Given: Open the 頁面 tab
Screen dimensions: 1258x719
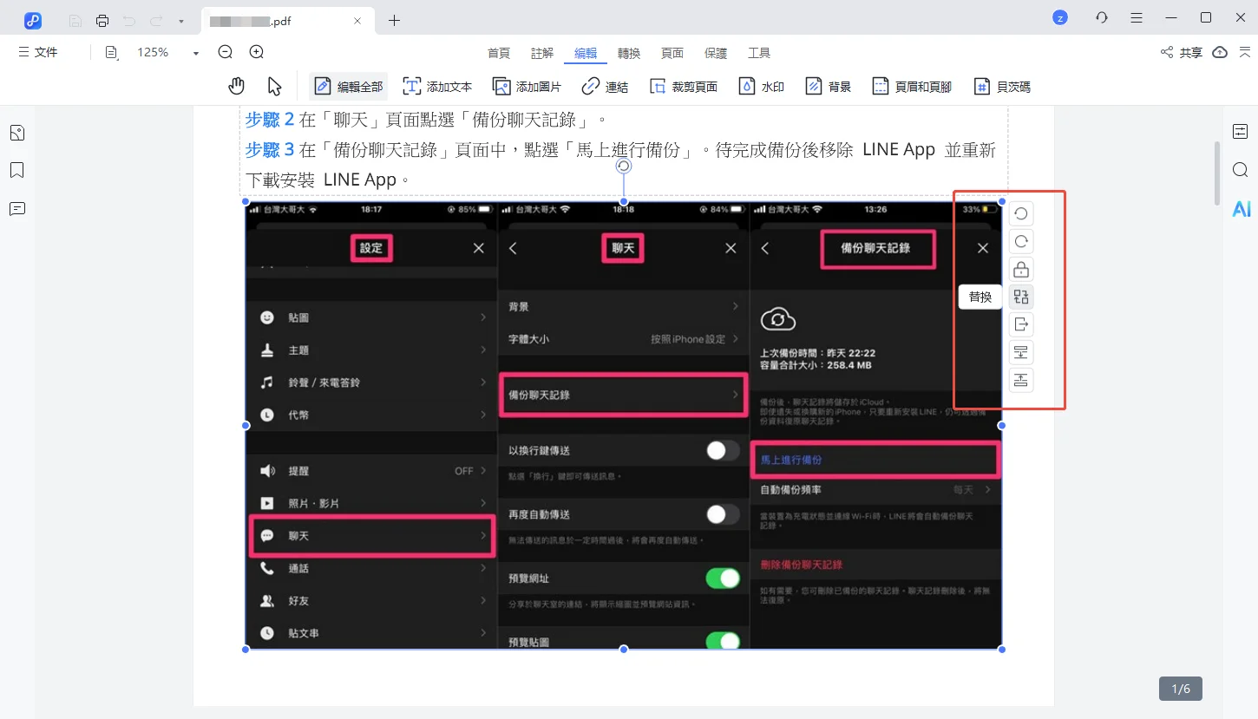Looking at the screenshot, I should [672, 53].
